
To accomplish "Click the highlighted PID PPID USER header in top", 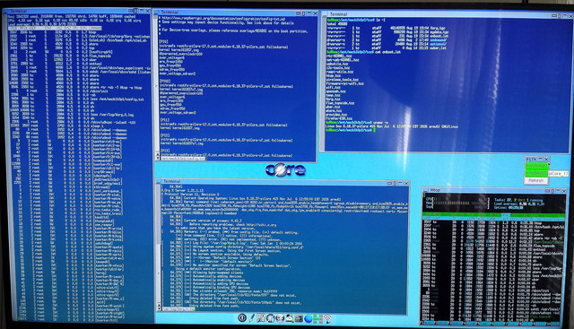I will pyautogui.click(x=55, y=28).
